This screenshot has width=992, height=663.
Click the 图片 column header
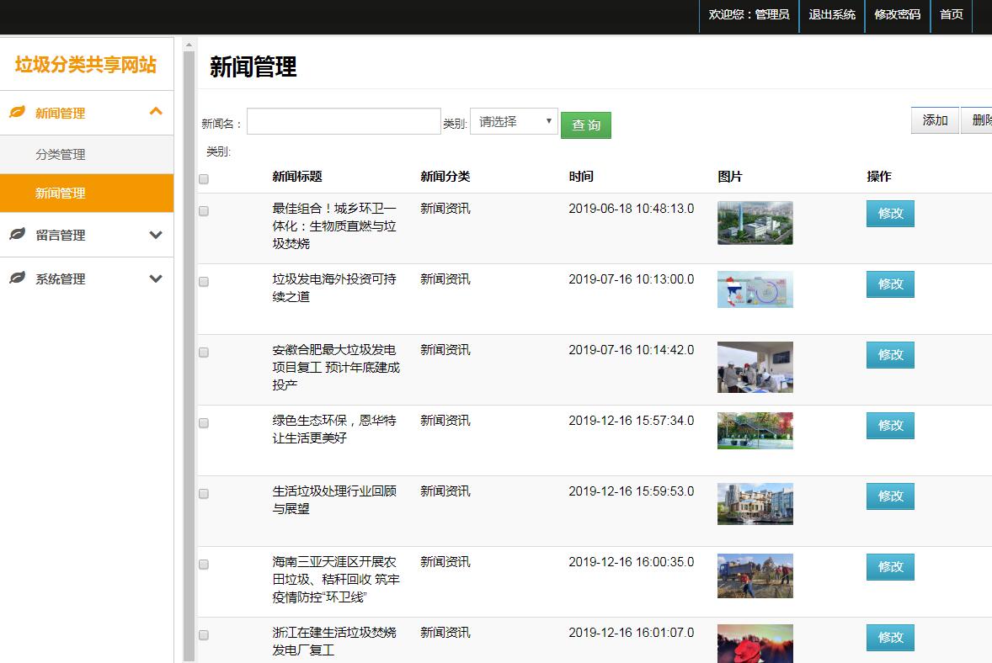click(x=729, y=177)
